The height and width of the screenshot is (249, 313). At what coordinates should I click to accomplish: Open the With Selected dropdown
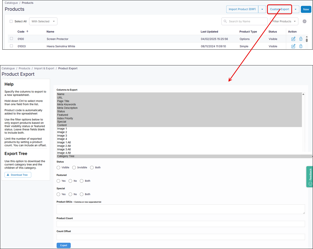(43, 21)
